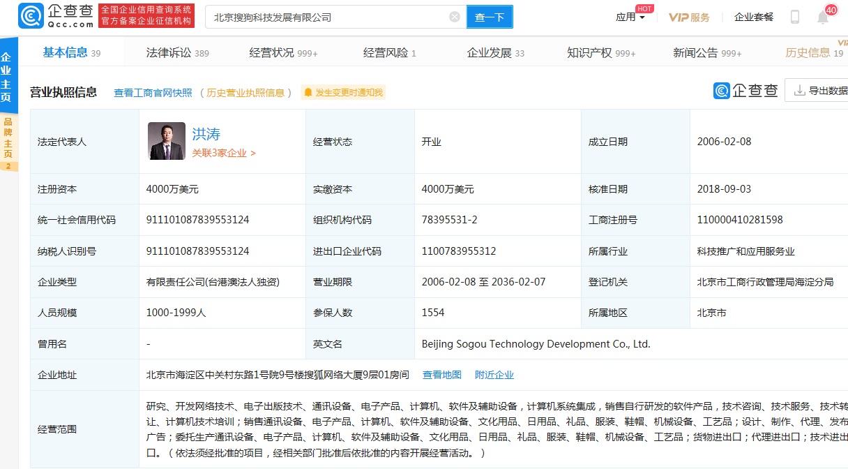Click 查看地图 link for the address
The image size is (848, 469).
[442, 375]
